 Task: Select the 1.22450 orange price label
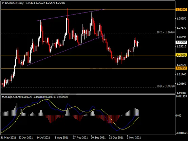[x=181, y=68]
